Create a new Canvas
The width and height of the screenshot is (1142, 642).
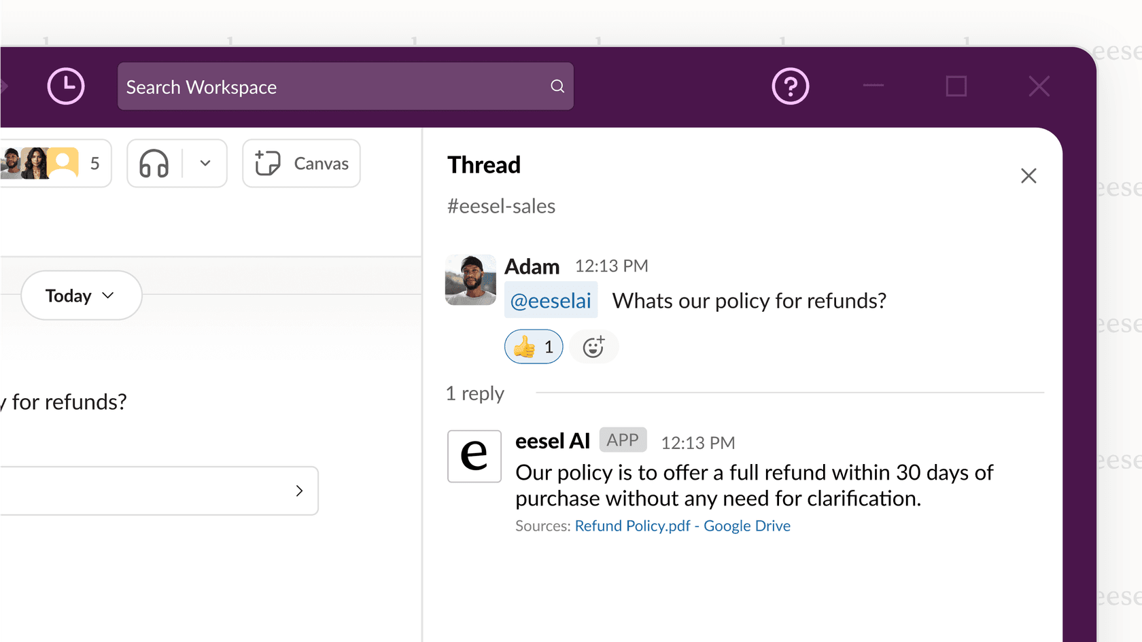301,163
